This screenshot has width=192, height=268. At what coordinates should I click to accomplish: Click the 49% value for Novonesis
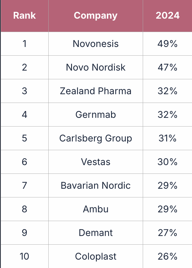pos(167,44)
